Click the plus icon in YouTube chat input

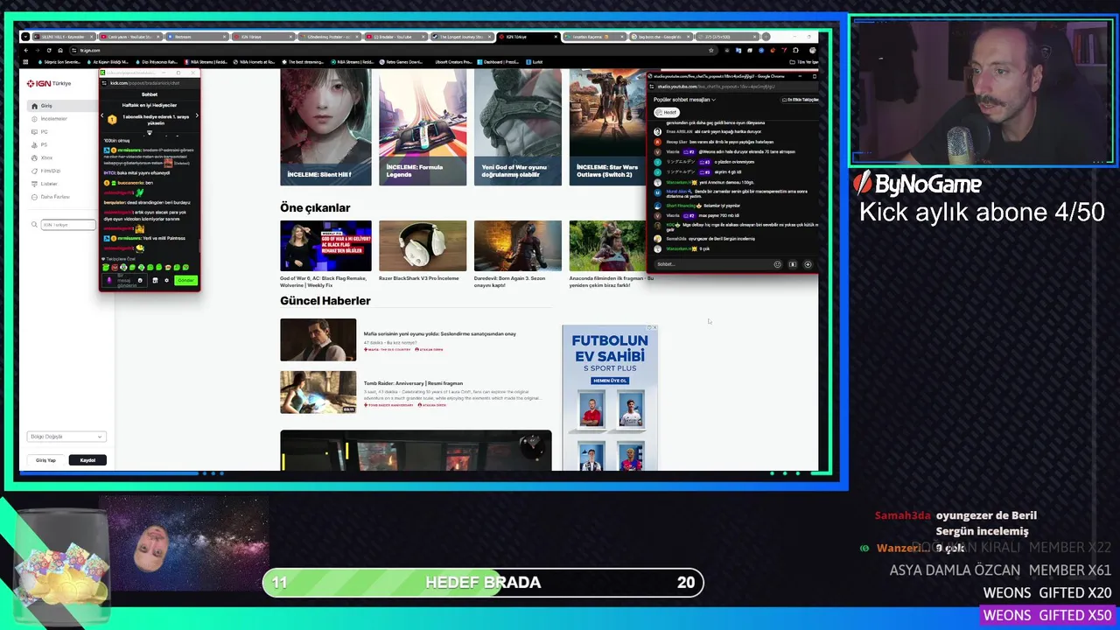808,264
